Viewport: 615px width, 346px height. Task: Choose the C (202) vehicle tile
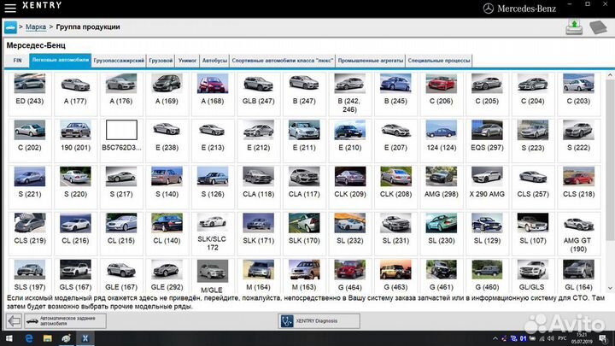[x=30, y=140]
